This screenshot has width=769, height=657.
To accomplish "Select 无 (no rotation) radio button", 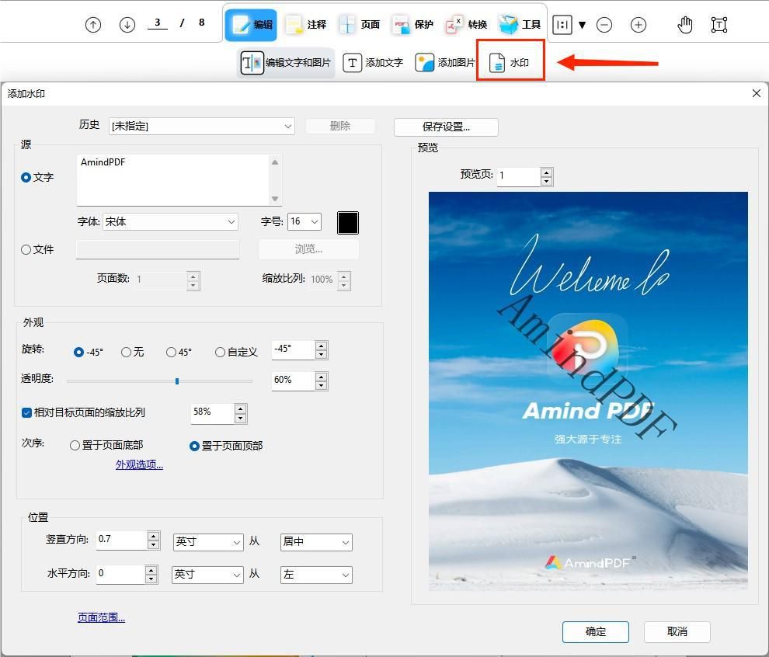I will tap(126, 352).
